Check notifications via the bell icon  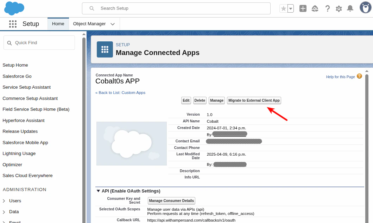coord(350,8)
